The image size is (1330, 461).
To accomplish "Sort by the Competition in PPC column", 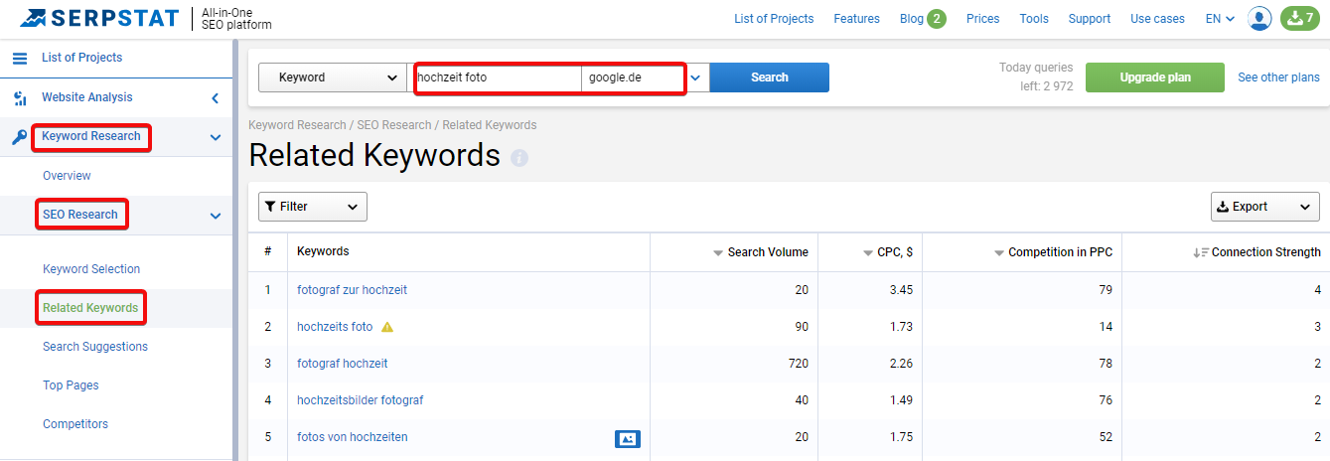I will (1053, 252).
